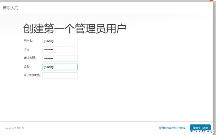
Task: Click the 新手入门 dialog title
Action: point(11,8)
